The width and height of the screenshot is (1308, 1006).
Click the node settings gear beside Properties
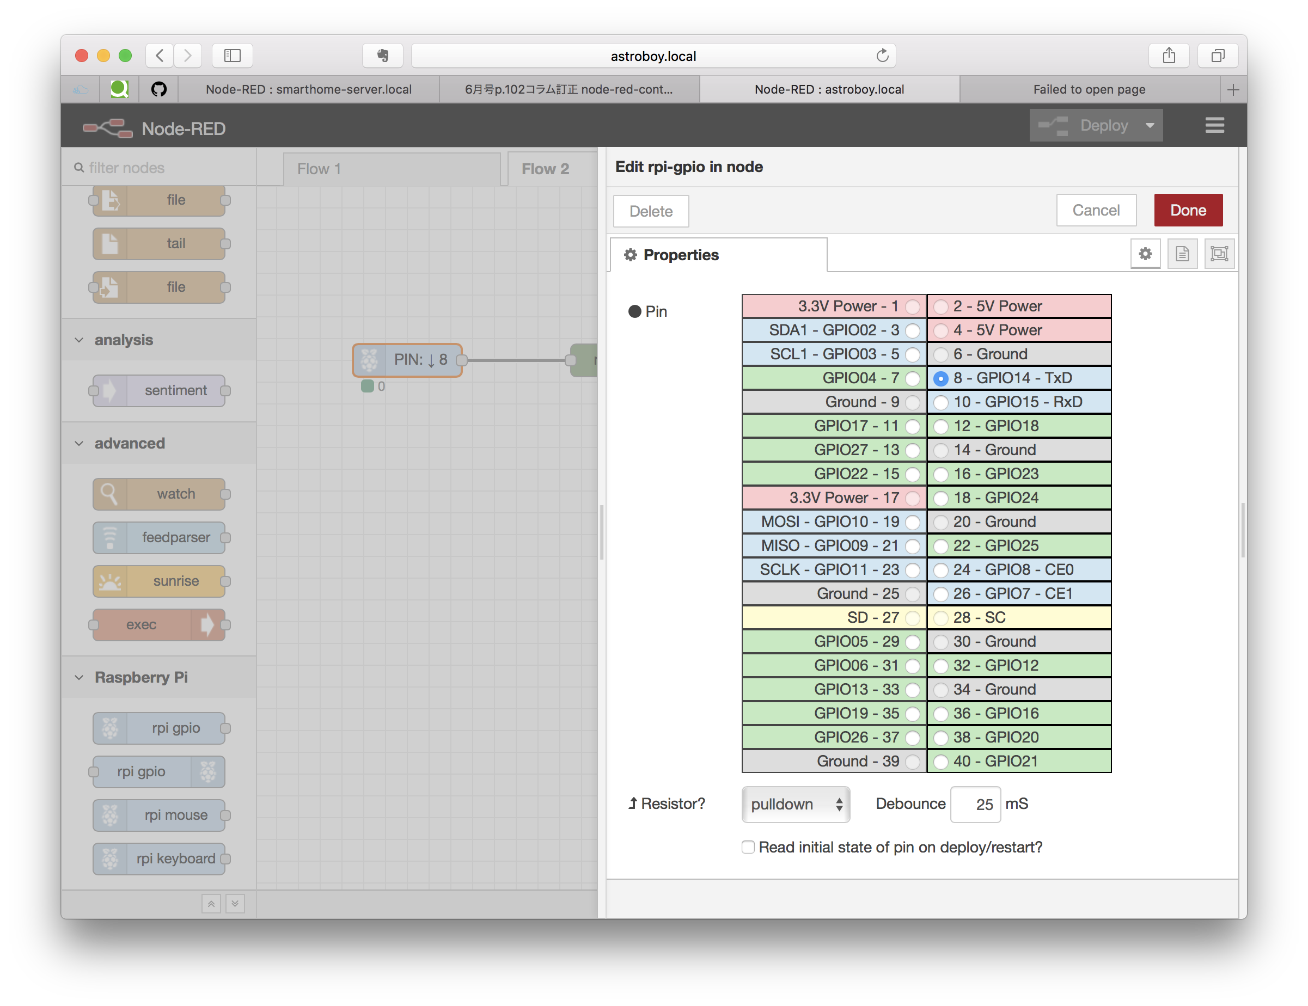(x=1146, y=254)
